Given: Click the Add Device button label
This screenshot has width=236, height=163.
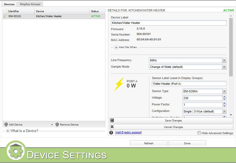Looking at the screenshot, I should (x=16, y=124).
